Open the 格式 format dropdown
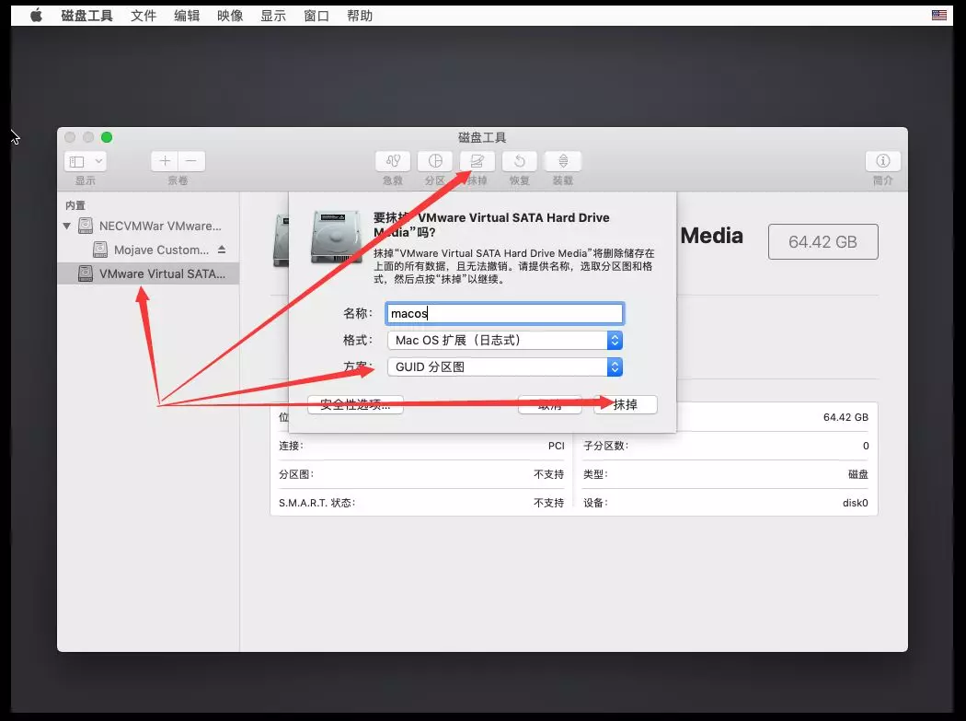This screenshot has height=721, width=966. 504,341
